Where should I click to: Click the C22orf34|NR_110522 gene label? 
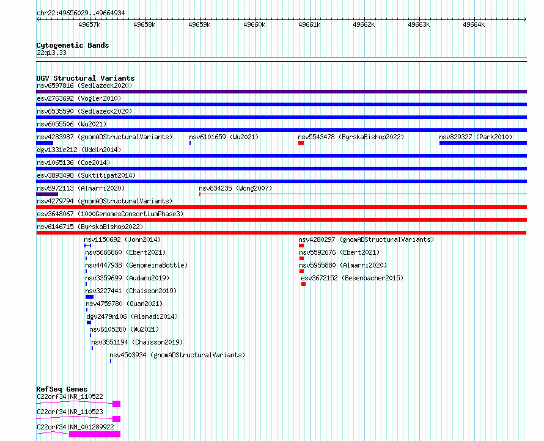(70, 396)
